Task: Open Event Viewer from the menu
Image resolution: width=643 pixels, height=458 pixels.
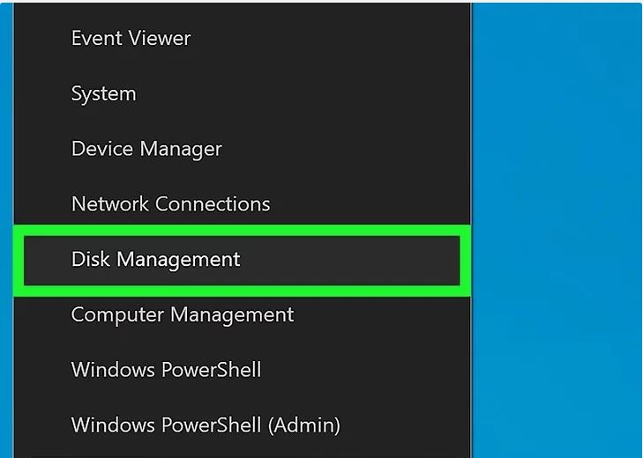Action: click(242, 39)
